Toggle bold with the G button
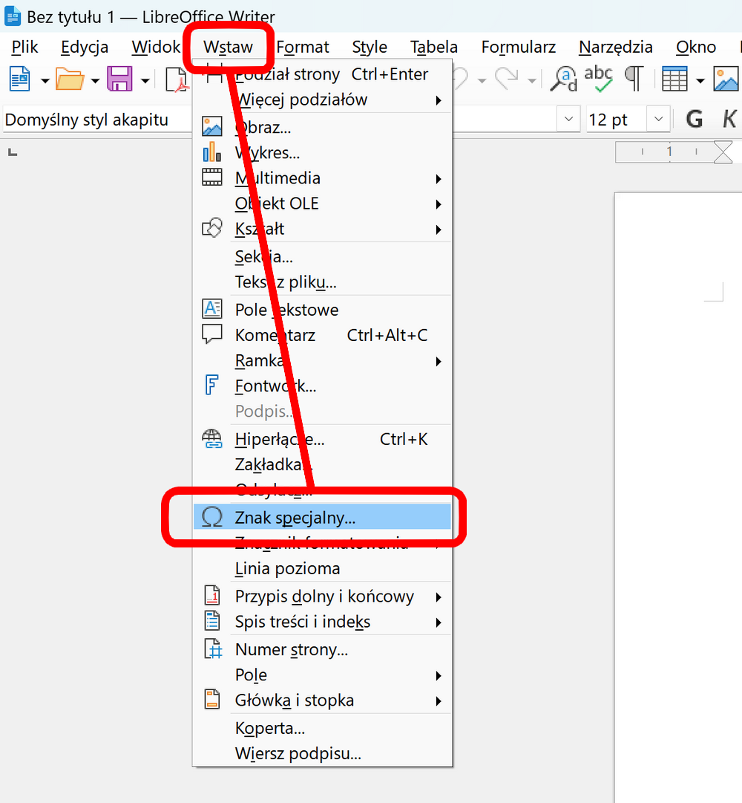This screenshot has height=803, width=742. click(694, 120)
